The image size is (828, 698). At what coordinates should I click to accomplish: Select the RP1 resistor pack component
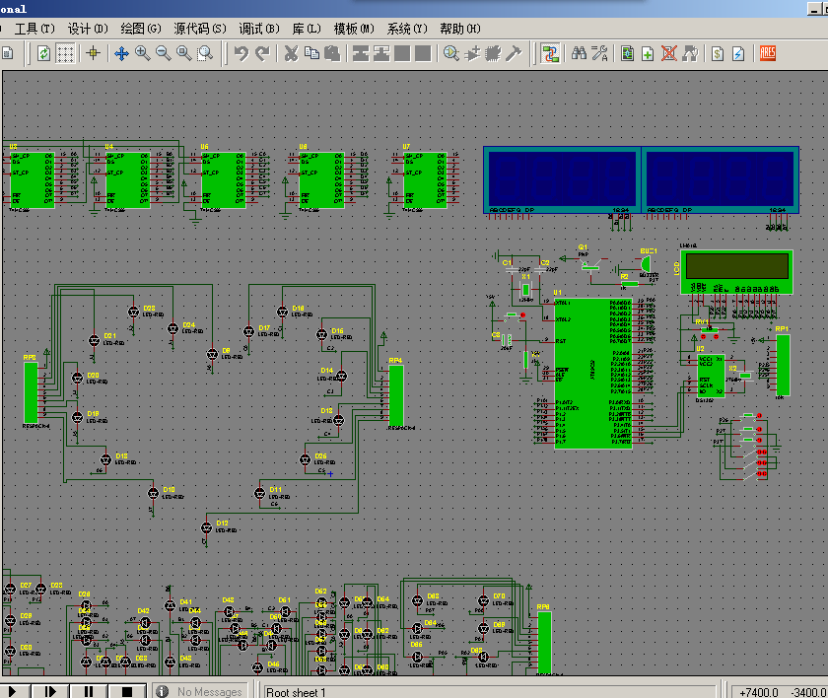783,365
